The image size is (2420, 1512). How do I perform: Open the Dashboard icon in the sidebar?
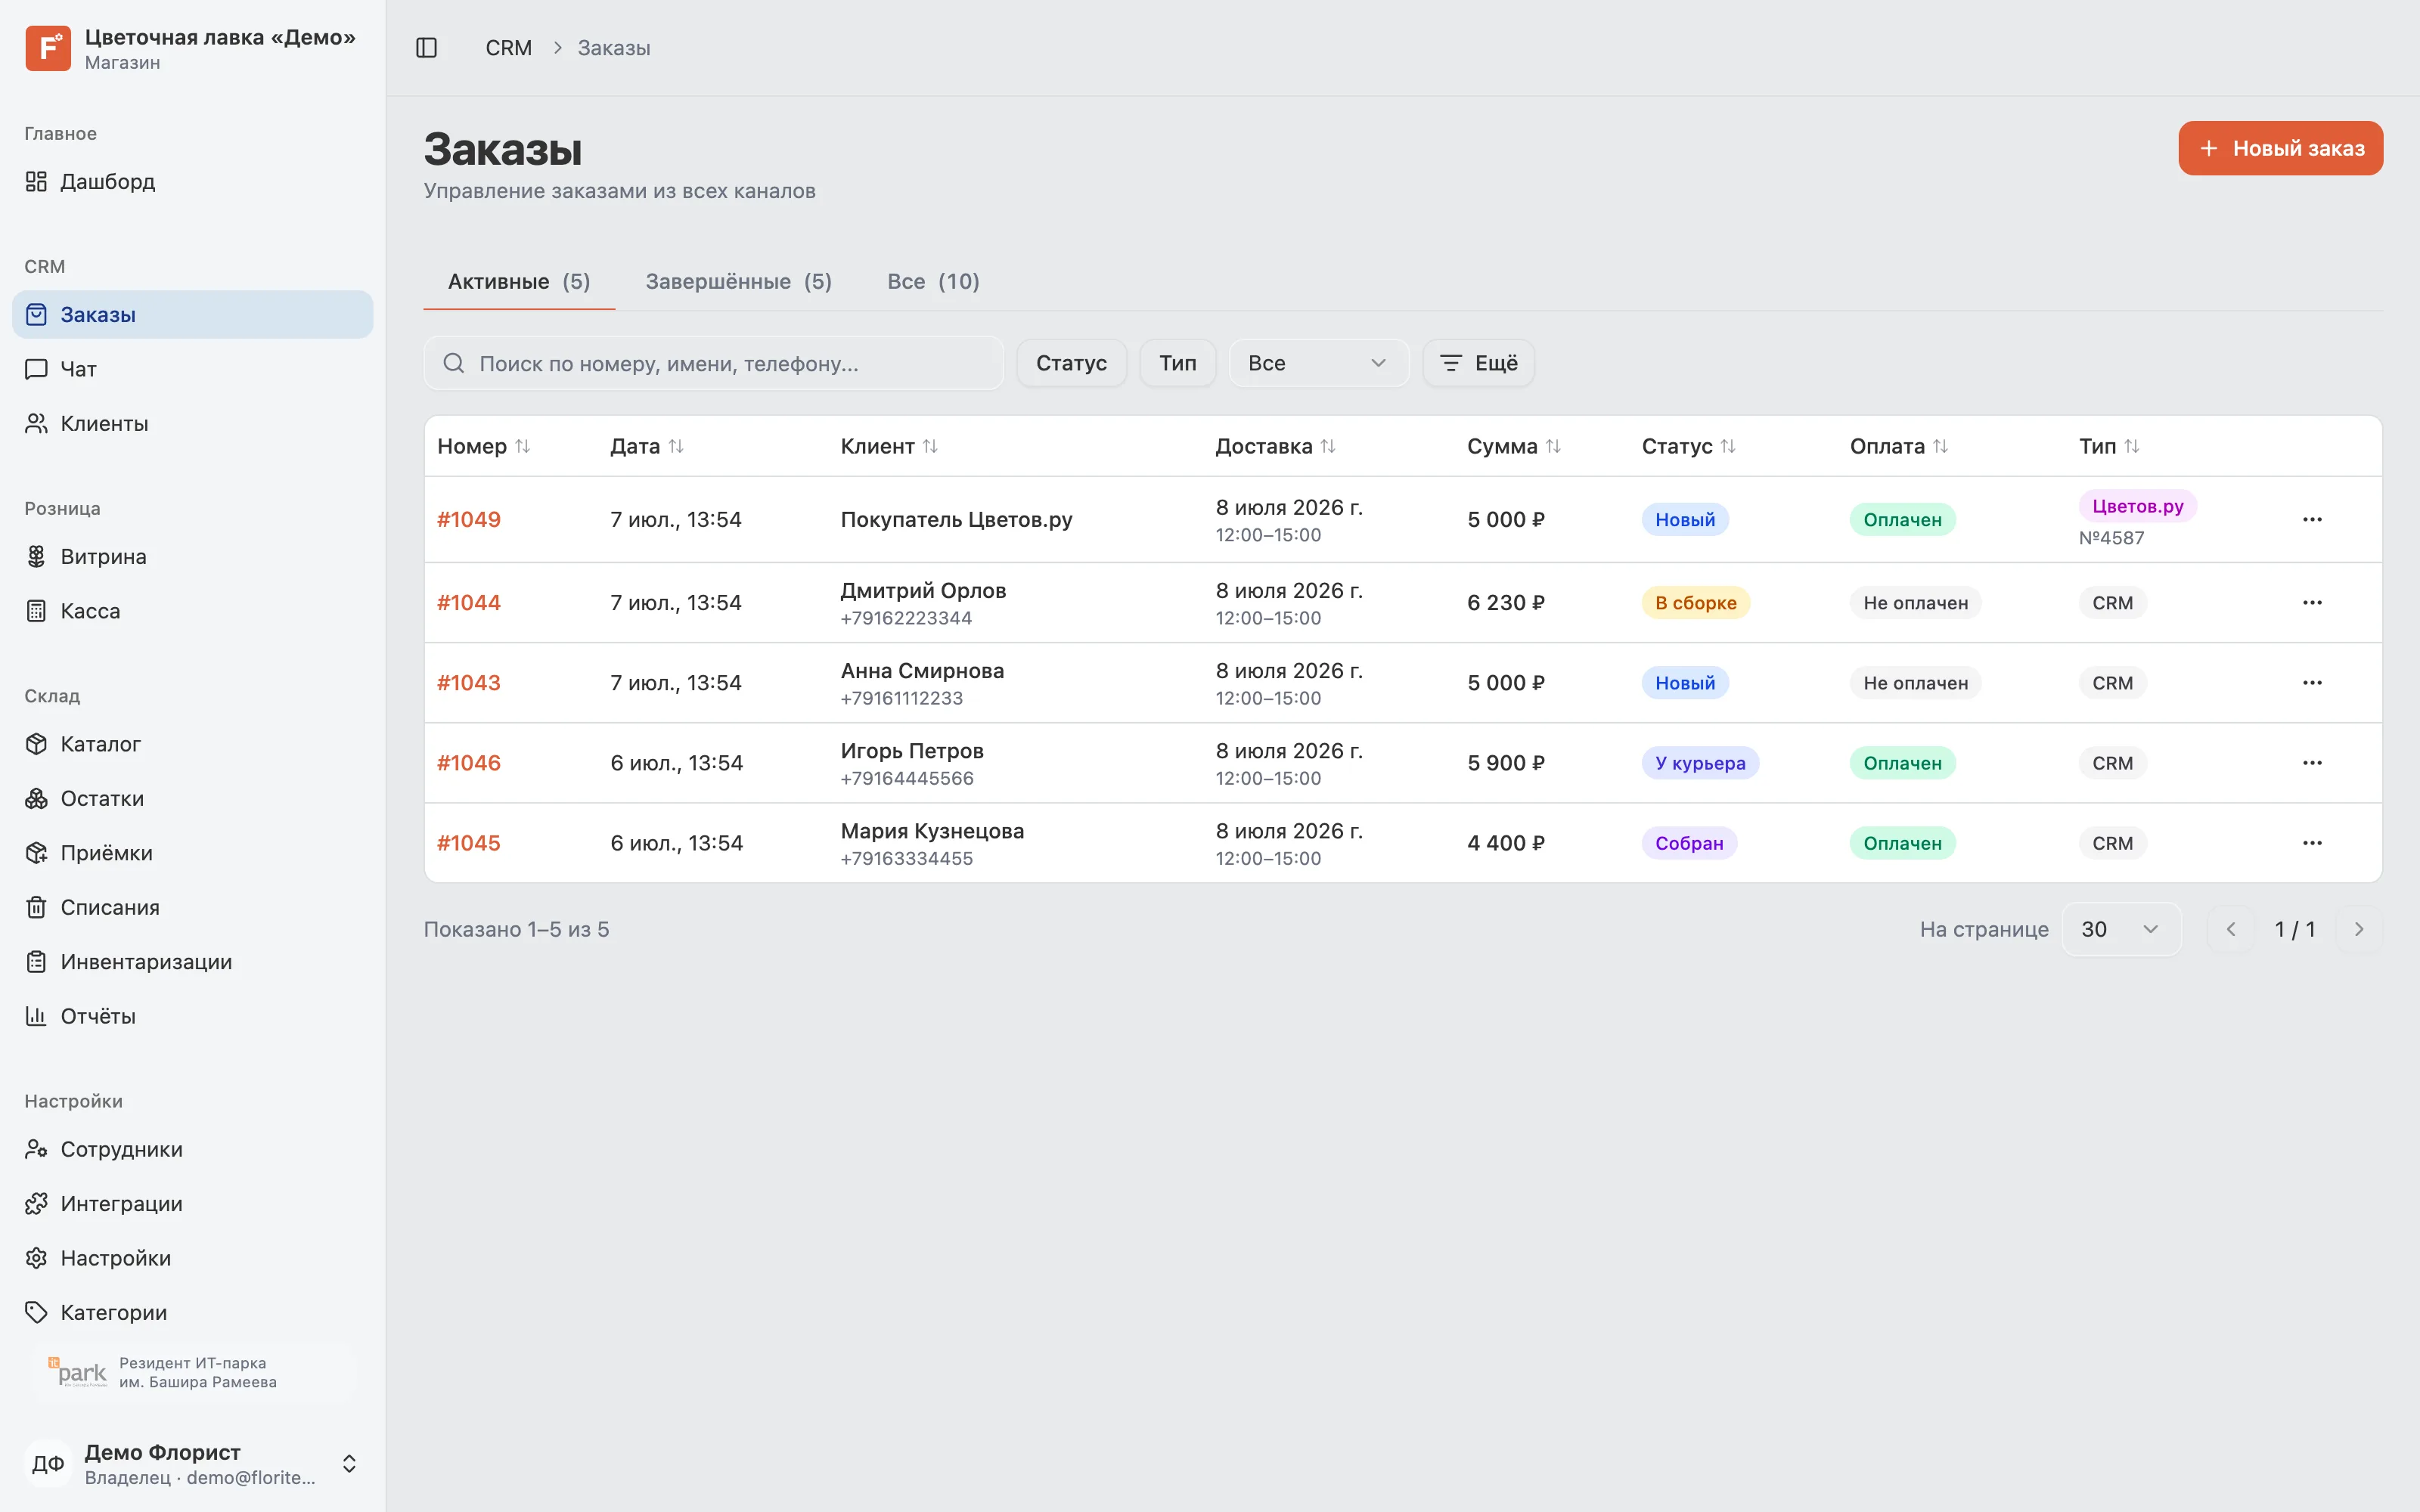(36, 181)
